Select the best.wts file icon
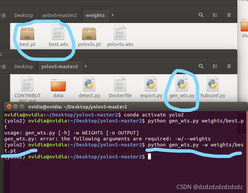248x193 pixels. tap(58, 33)
